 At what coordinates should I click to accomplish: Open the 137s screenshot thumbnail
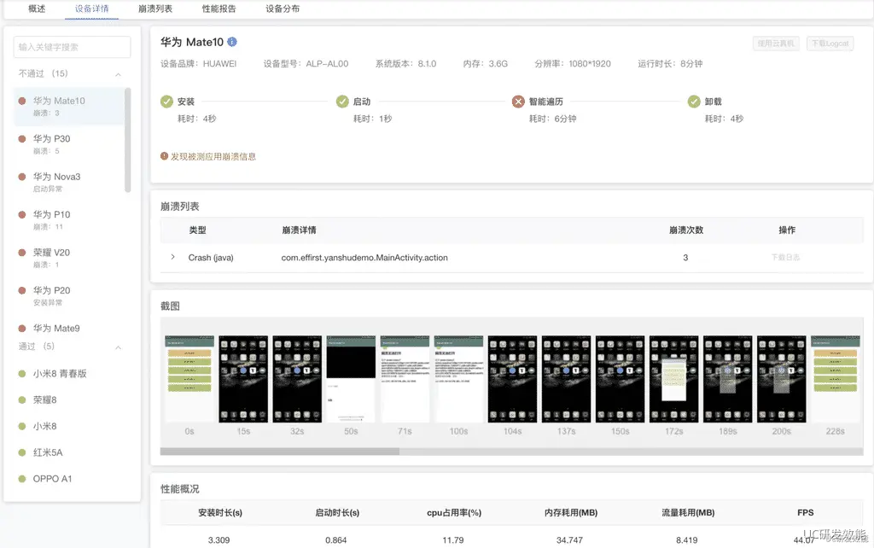point(567,379)
